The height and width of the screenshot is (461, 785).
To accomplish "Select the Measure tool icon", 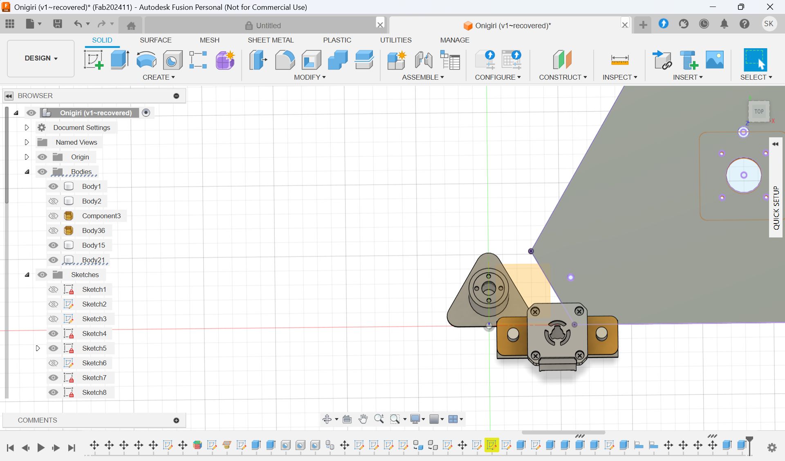I will (x=619, y=60).
